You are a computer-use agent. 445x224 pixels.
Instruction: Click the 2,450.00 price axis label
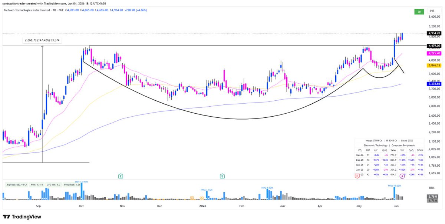point(434,124)
